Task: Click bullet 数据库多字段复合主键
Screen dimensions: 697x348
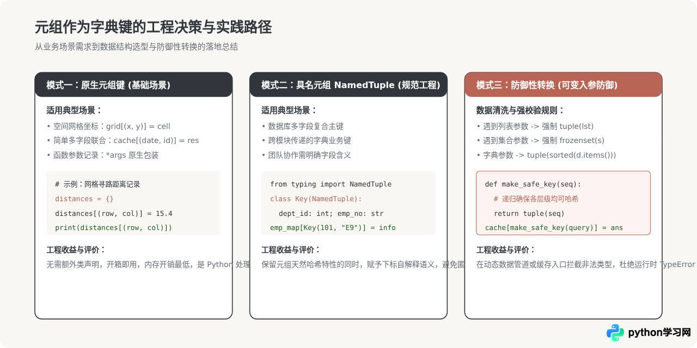Action: pos(302,126)
